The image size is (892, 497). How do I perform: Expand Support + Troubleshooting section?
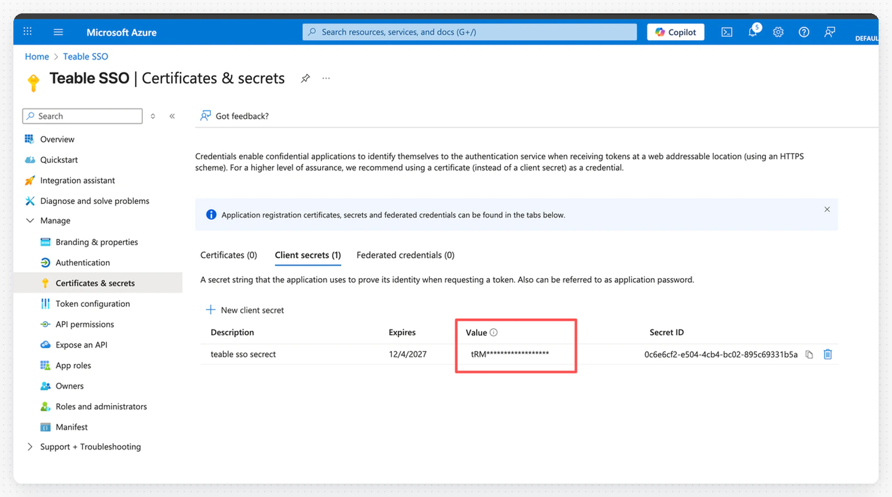click(x=30, y=447)
